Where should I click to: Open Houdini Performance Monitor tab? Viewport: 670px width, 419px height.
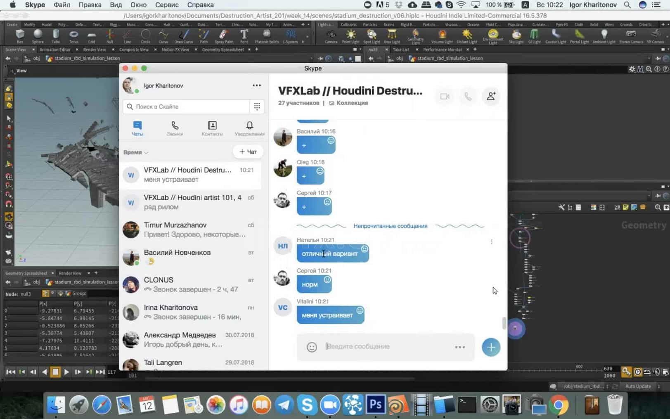(x=443, y=50)
